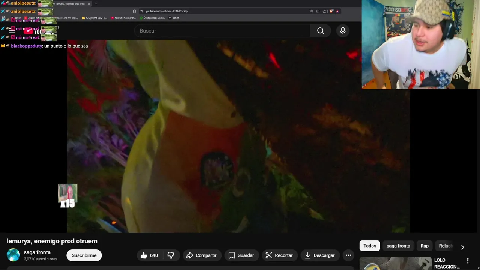Click the playing video frame
The height and width of the screenshot is (270, 480).
(238, 136)
